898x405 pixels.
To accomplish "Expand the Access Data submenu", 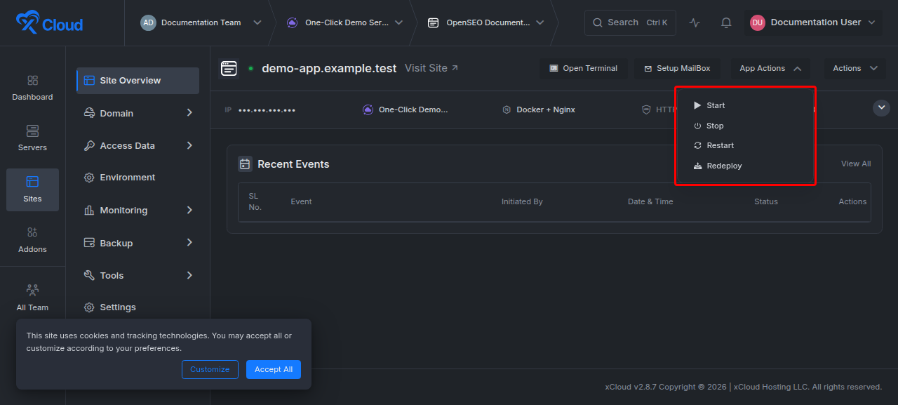I will point(189,145).
